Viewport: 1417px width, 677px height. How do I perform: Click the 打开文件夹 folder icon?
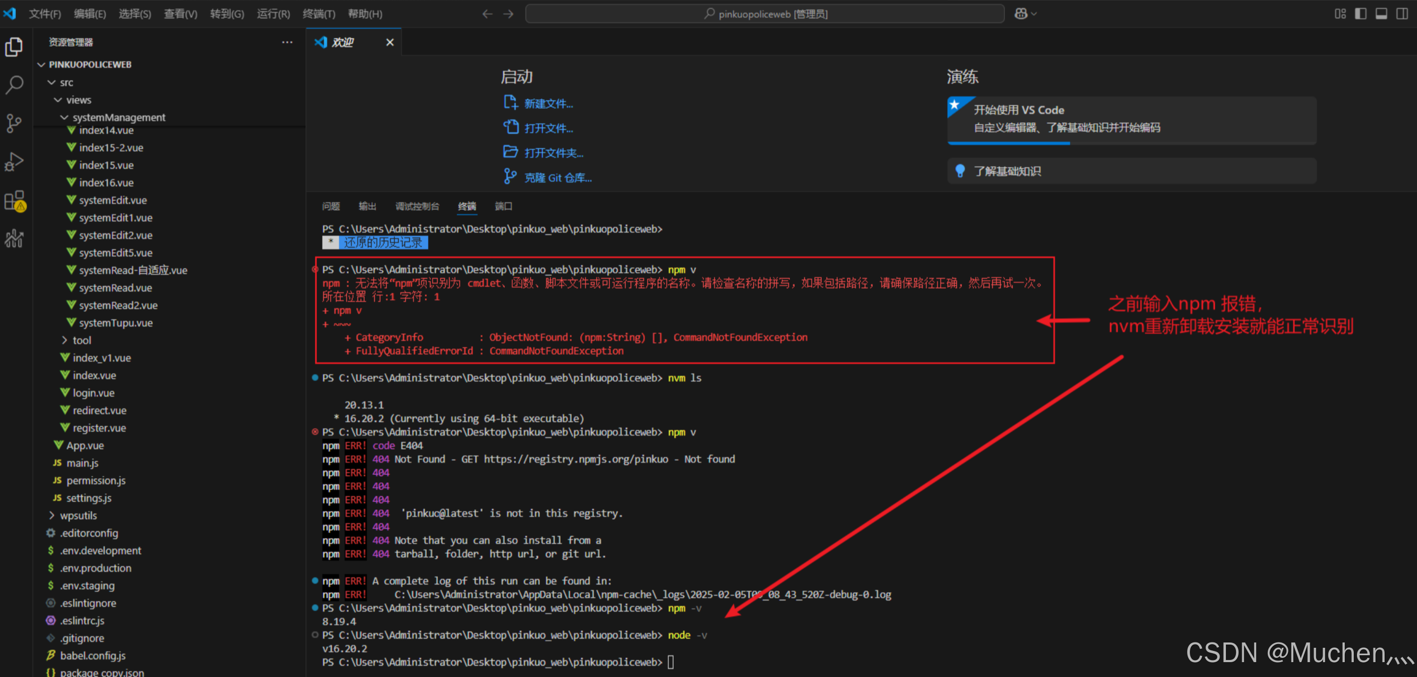(511, 152)
